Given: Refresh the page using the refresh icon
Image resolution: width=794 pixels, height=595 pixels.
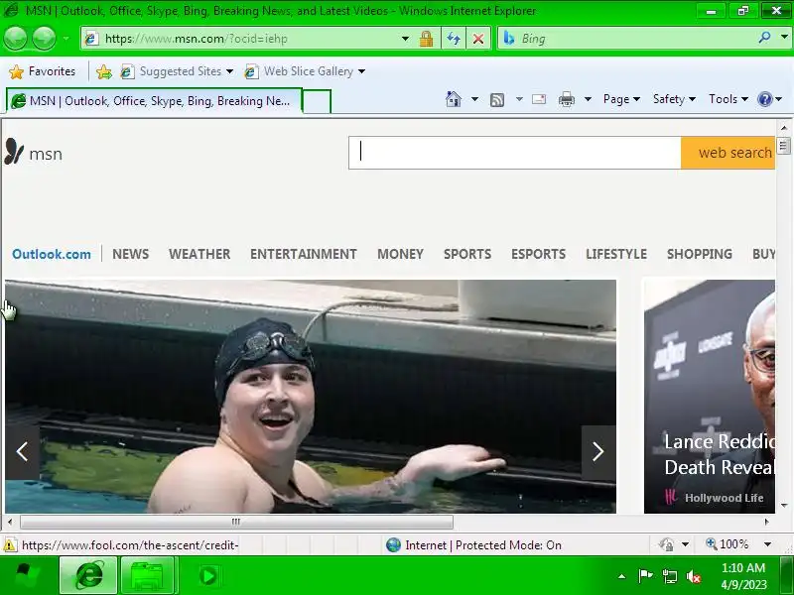Looking at the screenshot, I should tap(454, 39).
